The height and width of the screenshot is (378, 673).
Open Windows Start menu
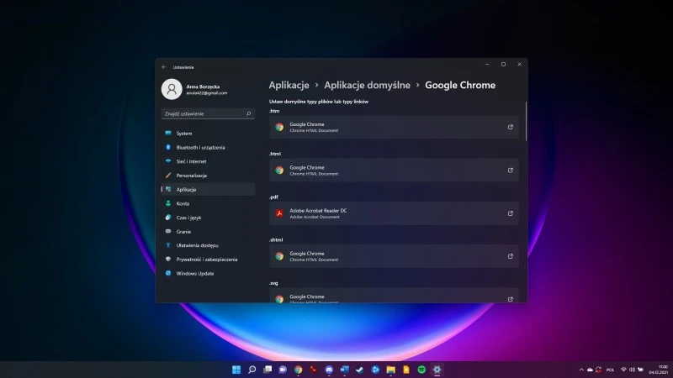coord(236,370)
